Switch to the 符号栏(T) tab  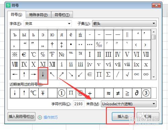62,15
